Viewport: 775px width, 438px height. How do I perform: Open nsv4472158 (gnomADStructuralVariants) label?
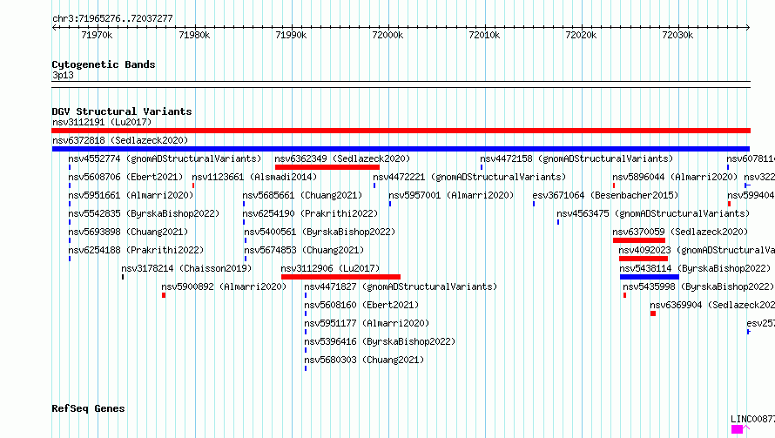[576, 158]
